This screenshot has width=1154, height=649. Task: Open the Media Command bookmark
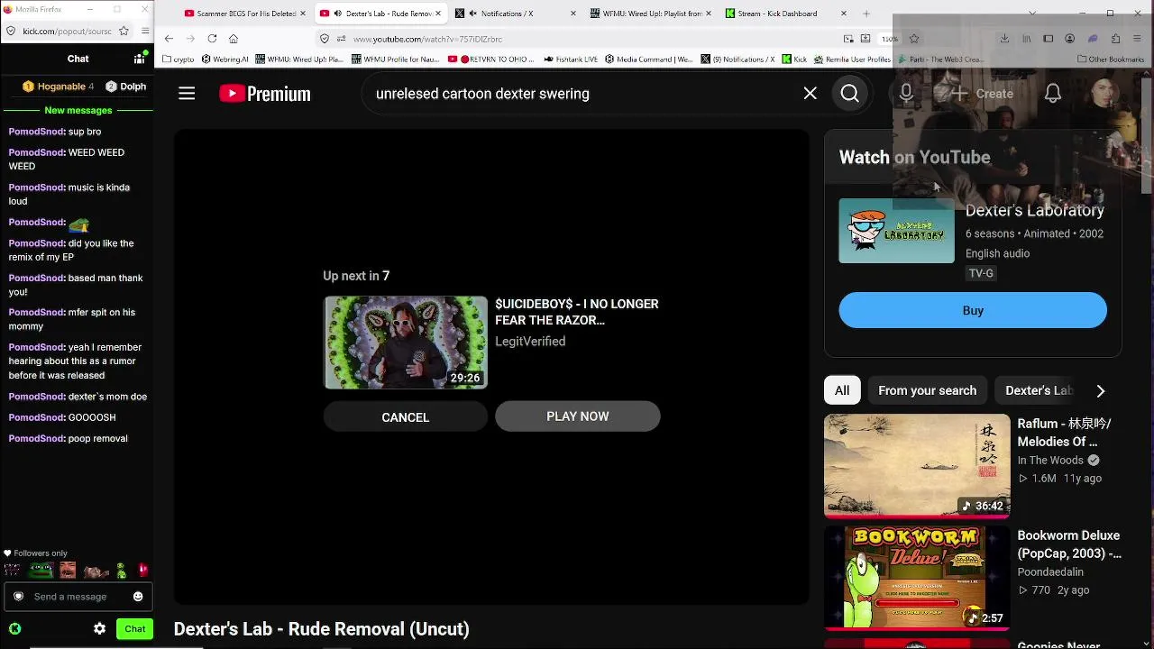649,59
